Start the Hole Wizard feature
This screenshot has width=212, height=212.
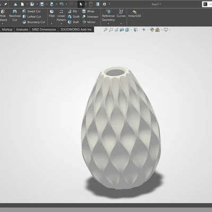[3, 16]
